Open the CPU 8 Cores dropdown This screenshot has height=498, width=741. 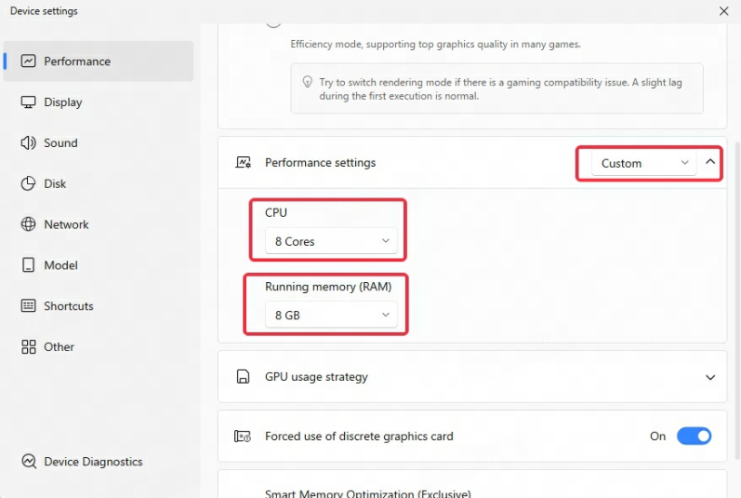click(331, 241)
